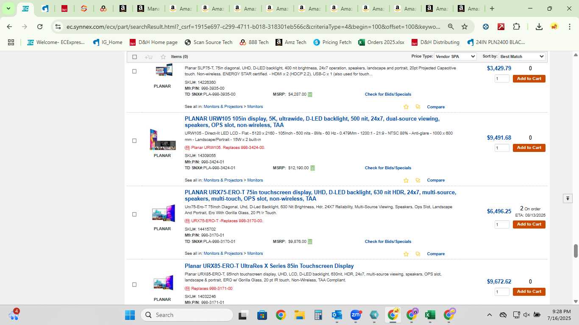Add the $3,429.79 SLP75-T to cart
This screenshot has height=325, width=579.
point(529,79)
